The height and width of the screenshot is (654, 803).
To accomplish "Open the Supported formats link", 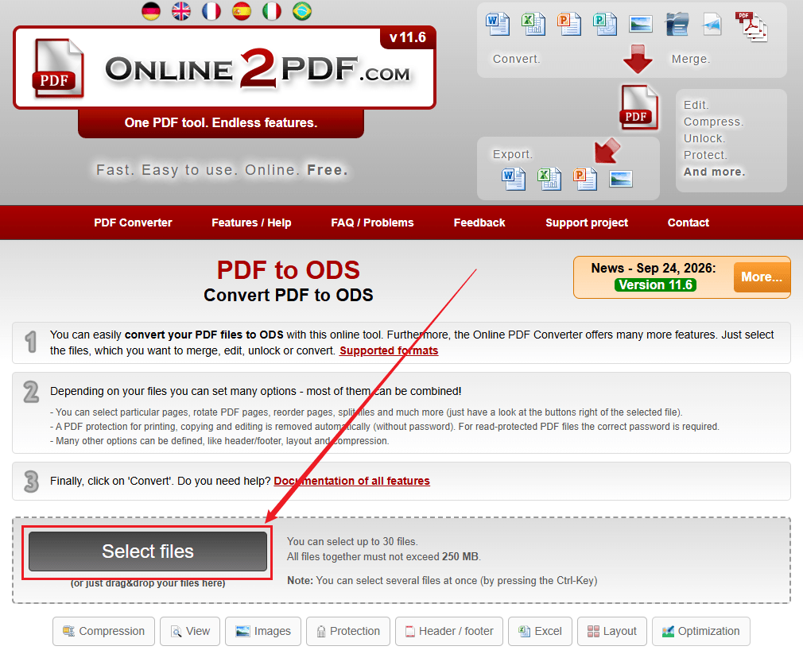I will (389, 350).
